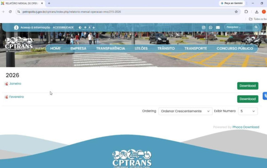Open the EMPRESA menu
Viewport: 267px width, 168px height.
pyautogui.click(x=78, y=48)
